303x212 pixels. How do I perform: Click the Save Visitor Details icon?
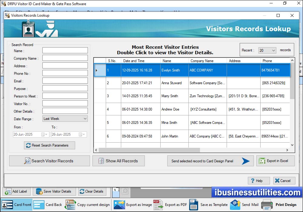[x=38, y=191]
